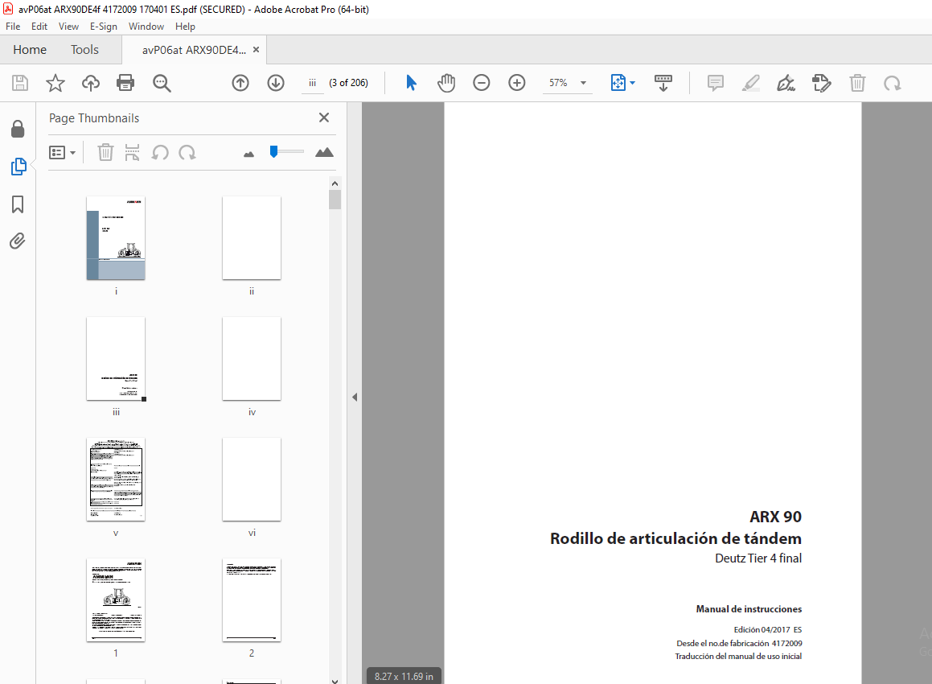The height and width of the screenshot is (684, 932).
Task: Select page ii thumbnail
Action: click(252, 238)
